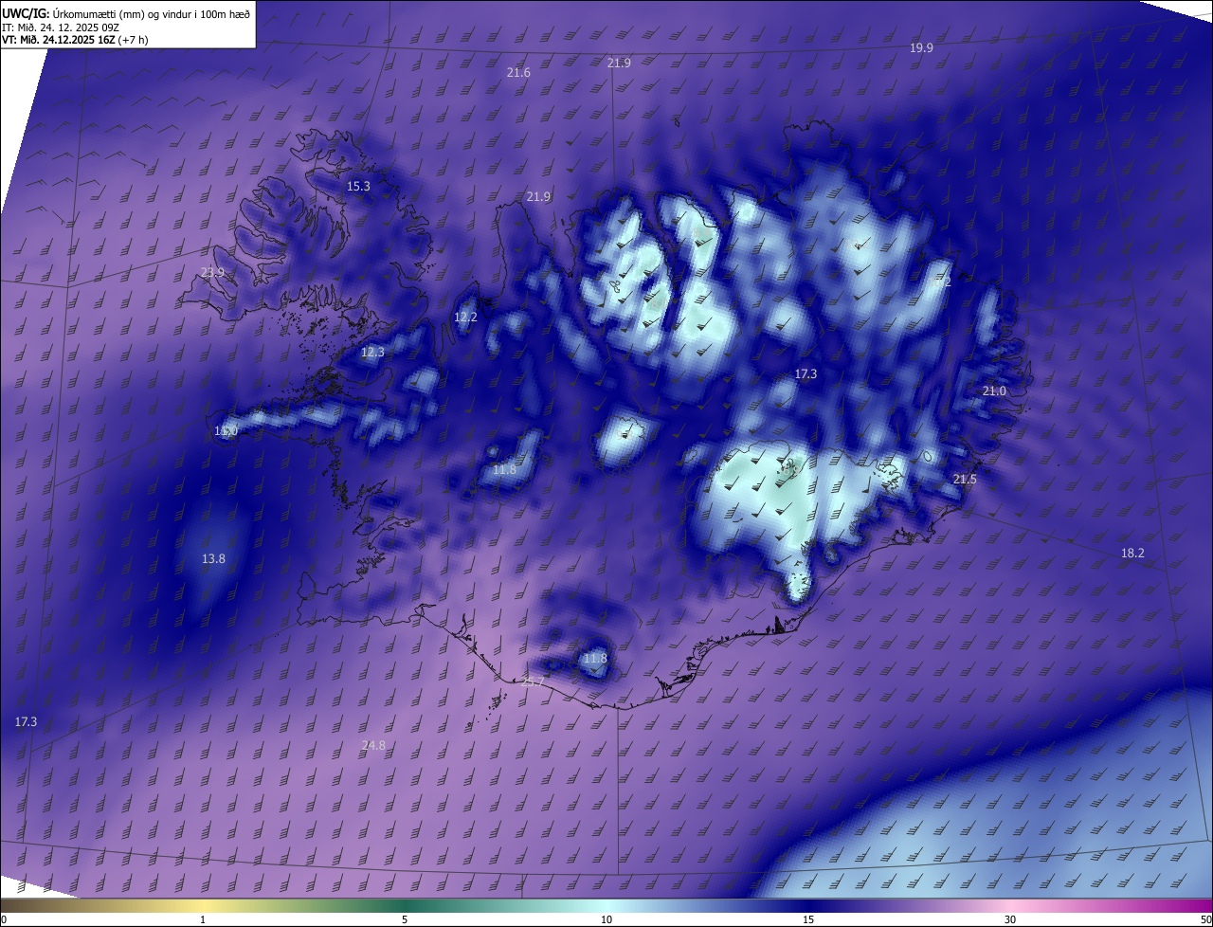The width and height of the screenshot is (1213, 927).
Task: Click the 19.9 value label on the map
Action: coord(921,47)
